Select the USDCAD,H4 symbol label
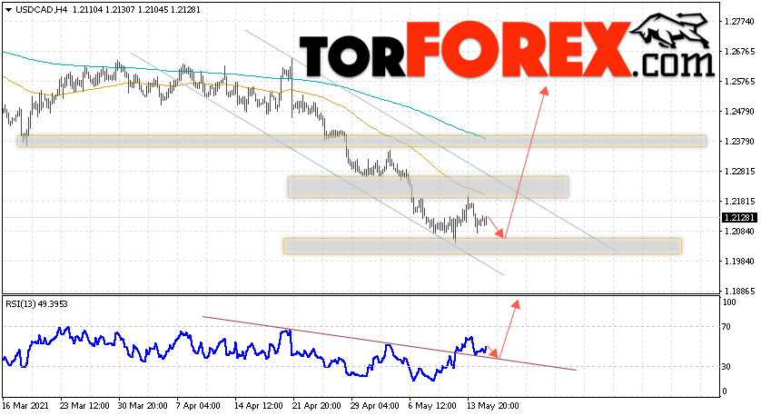Viewport: 761px width, 416px height. tap(41, 10)
